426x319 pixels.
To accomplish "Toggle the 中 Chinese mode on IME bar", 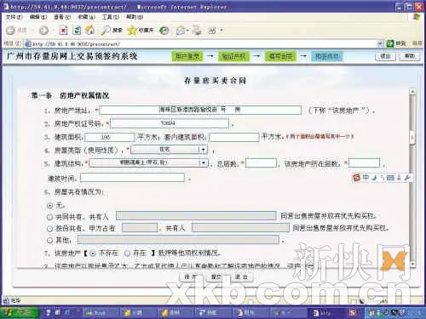I will pyautogui.click(x=366, y=178).
